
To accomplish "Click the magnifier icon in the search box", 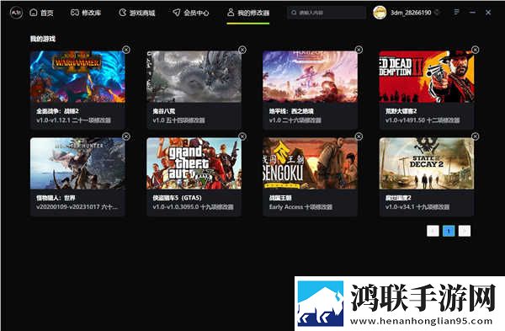I will 294,13.
